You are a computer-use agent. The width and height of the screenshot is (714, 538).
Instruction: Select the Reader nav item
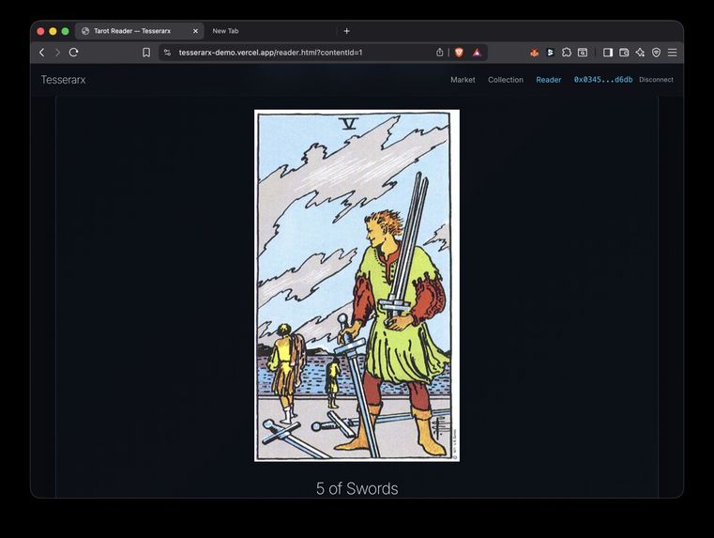coord(548,80)
